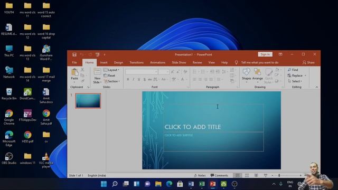Switch to the Design tab
Screen dimensions: 338x190
point(118,62)
